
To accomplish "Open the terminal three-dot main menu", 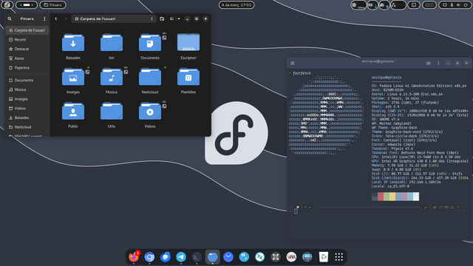I will (x=438, y=63).
